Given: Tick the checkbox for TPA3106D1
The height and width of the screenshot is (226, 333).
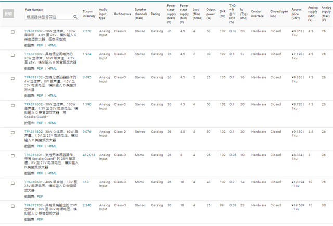Looking at the screenshot, I should click(x=12, y=183).
